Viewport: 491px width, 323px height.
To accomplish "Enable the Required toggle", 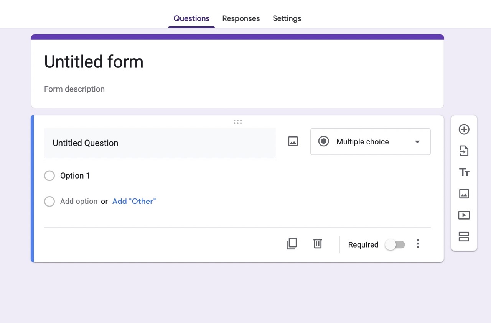I will coord(395,244).
